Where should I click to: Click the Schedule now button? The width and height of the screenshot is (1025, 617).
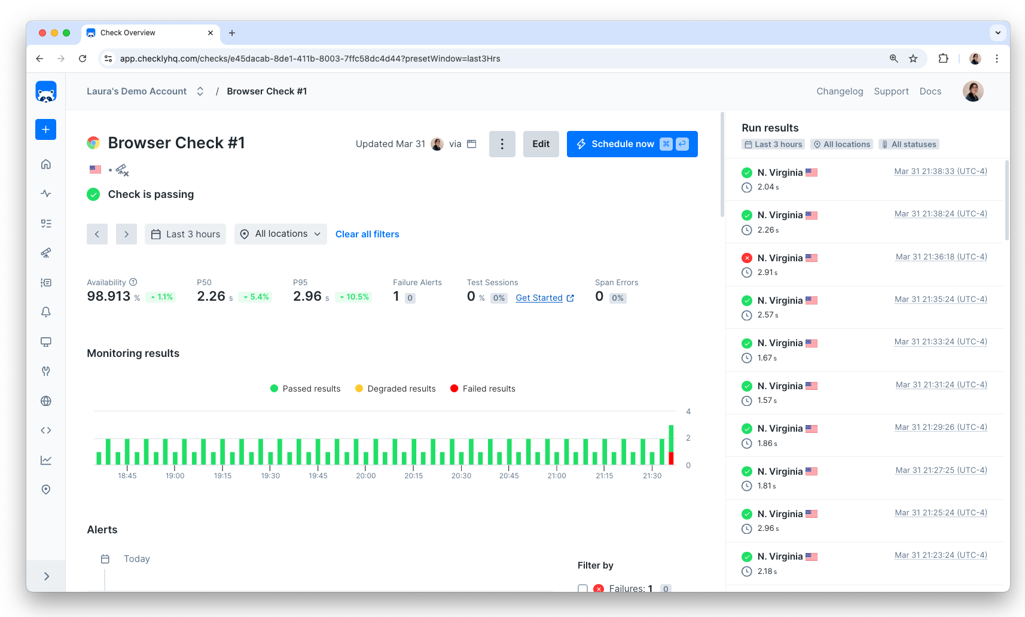pos(622,143)
